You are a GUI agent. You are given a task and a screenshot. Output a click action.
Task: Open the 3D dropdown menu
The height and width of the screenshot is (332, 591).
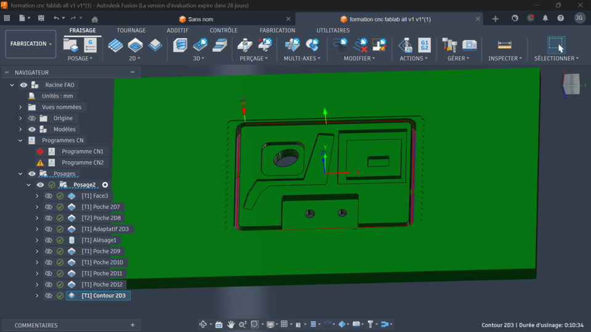[x=198, y=59]
